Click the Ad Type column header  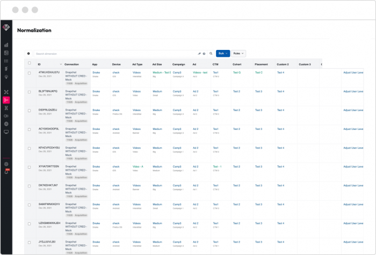(137, 64)
